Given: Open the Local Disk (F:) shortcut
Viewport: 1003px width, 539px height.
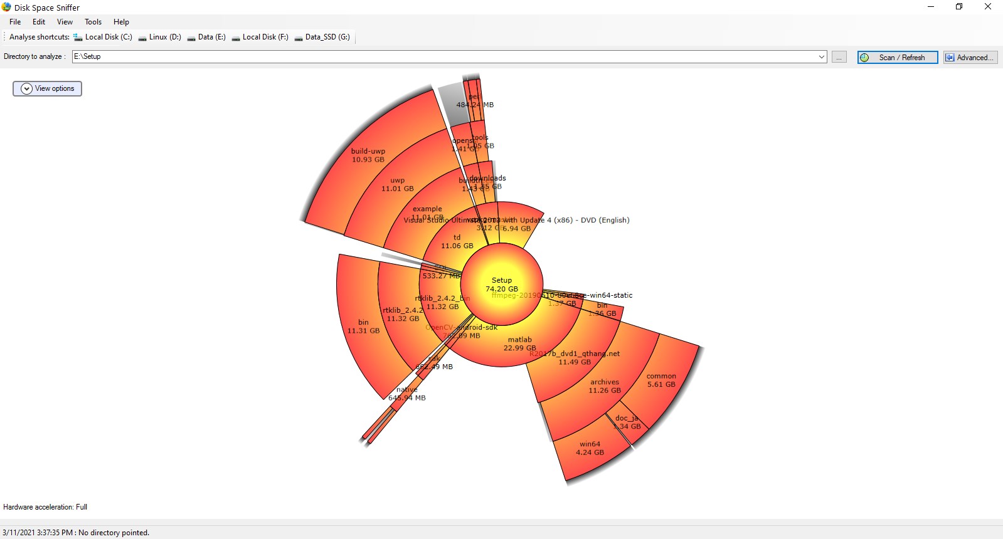Looking at the screenshot, I should click(260, 37).
